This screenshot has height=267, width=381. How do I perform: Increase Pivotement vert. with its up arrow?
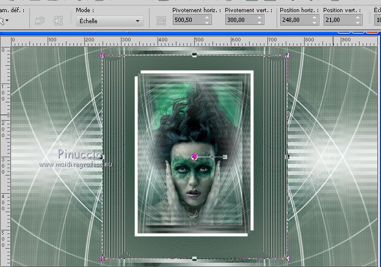(259, 18)
